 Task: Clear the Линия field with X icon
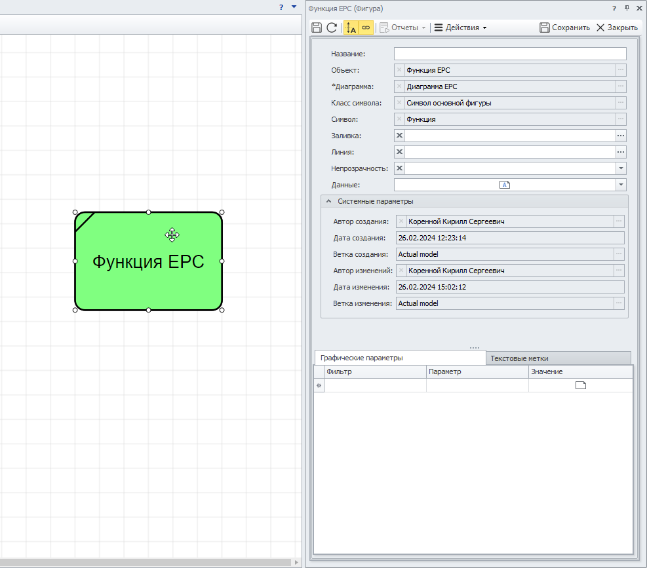click(x=399, y=152)
